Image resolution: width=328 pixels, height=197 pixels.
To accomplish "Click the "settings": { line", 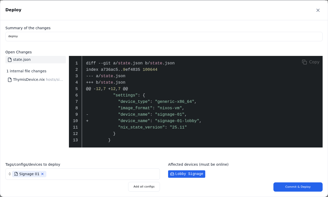I will [x=129, y=95].
